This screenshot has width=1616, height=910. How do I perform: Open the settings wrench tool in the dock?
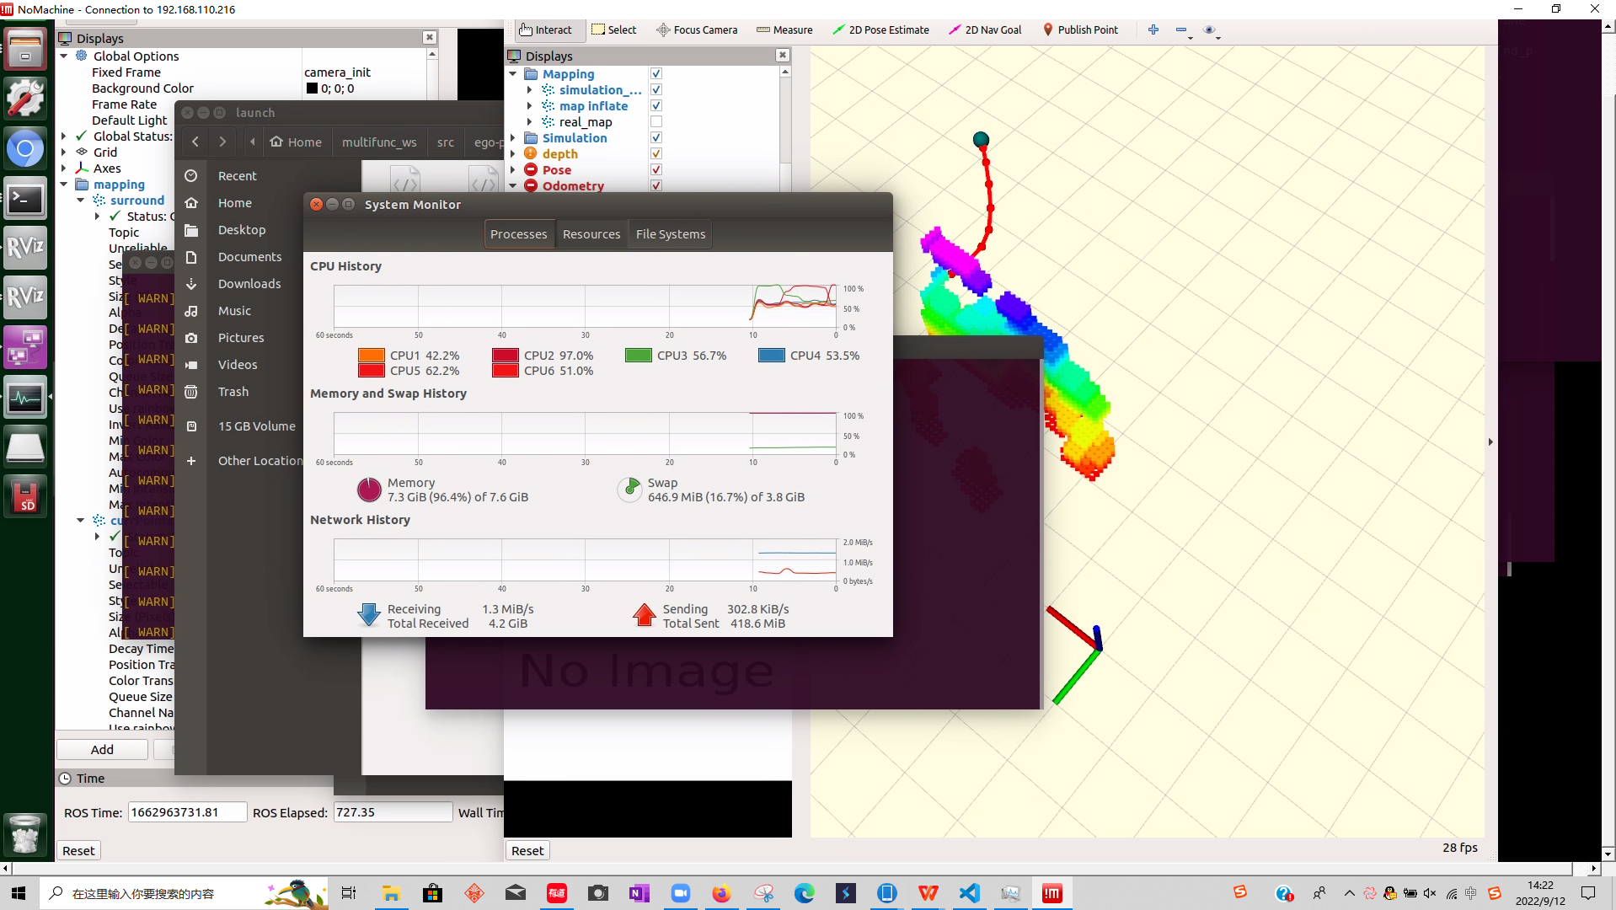[25, 99]
